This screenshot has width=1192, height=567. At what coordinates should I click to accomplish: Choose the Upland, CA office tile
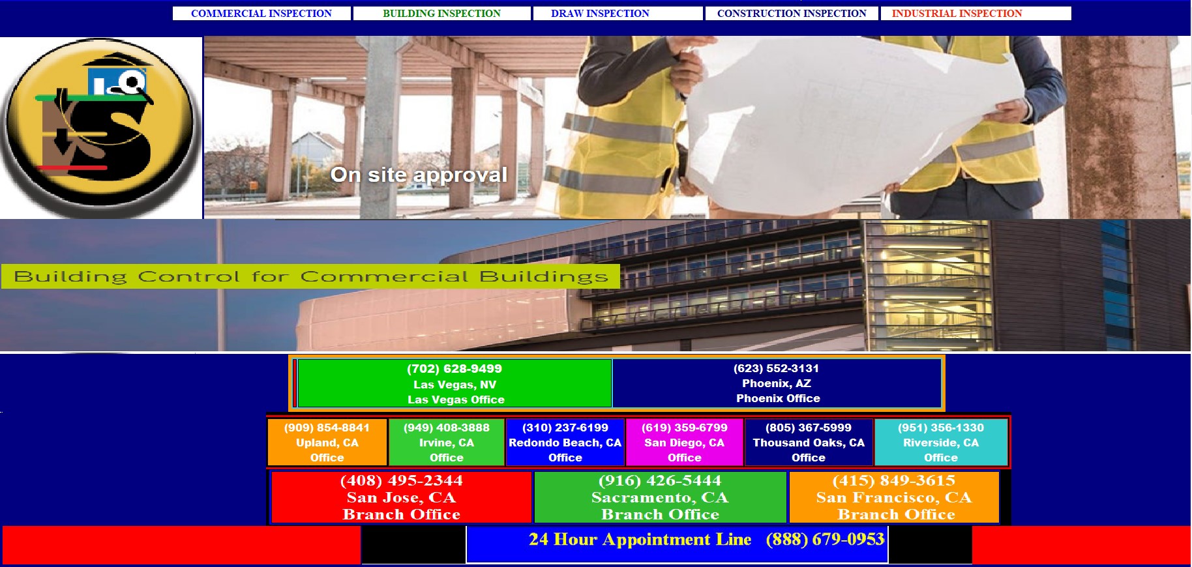tap(327, 443)
